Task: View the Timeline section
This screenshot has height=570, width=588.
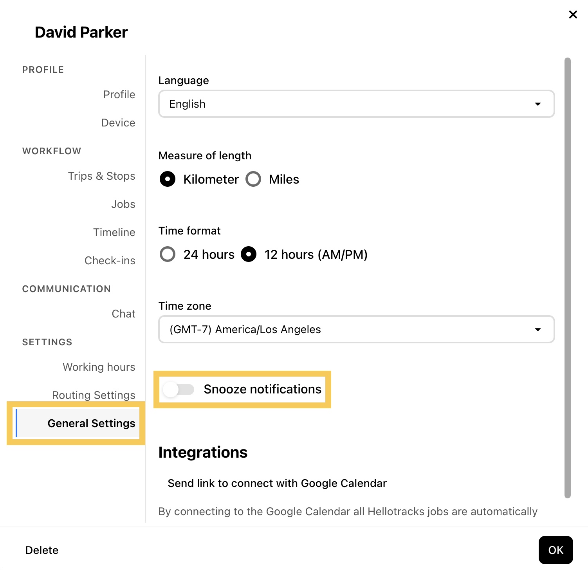Action: [114, 233]
